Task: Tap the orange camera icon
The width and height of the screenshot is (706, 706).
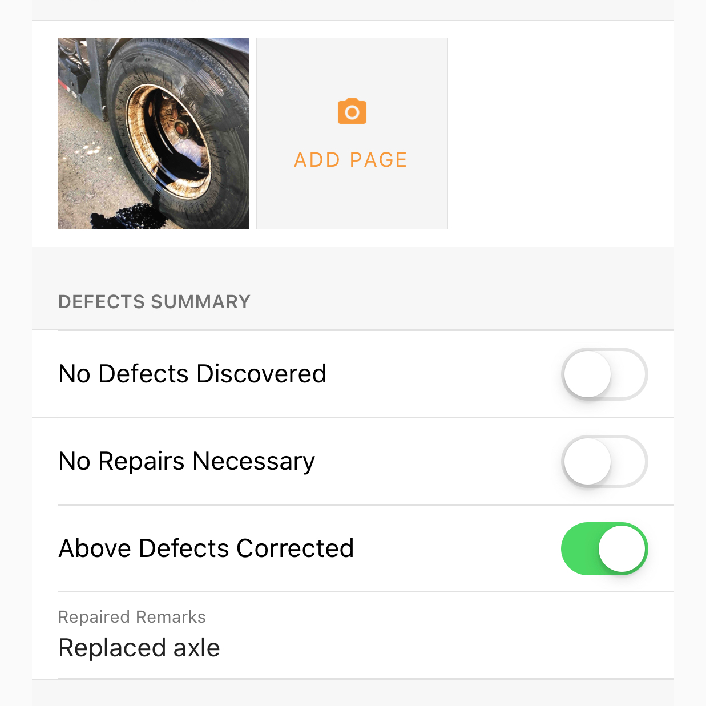Action: click(352, 111)
